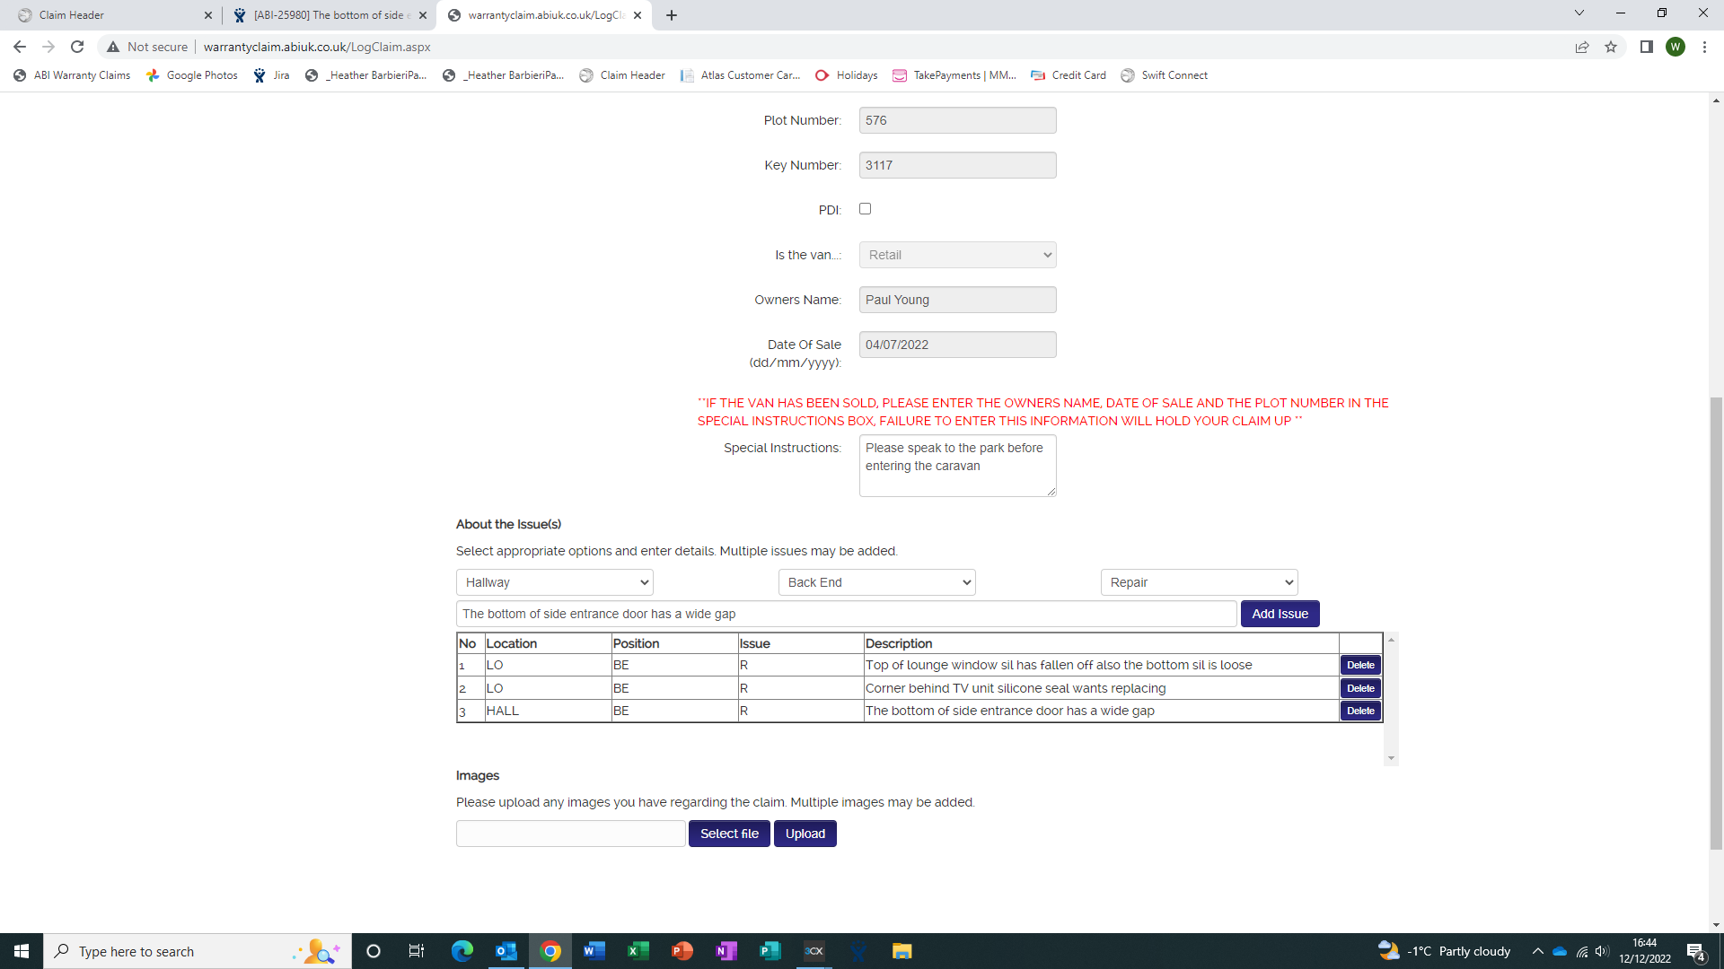
Task: Open Outlook from the taskbar
Action: [x=506, y=951]
